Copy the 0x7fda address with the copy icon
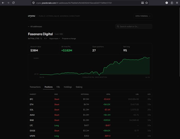 pos(41,39)
